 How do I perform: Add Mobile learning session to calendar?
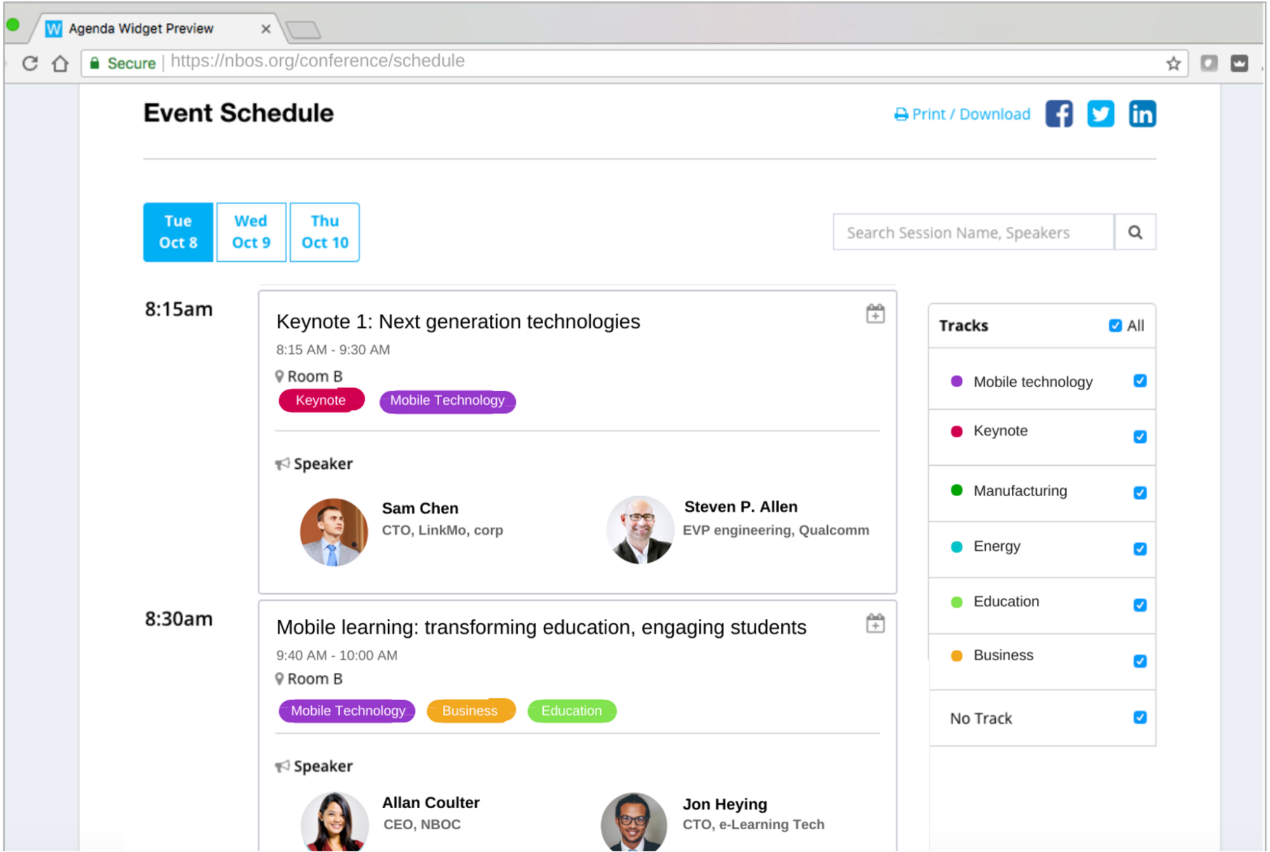pyautogui.click(x=875, y=623)
